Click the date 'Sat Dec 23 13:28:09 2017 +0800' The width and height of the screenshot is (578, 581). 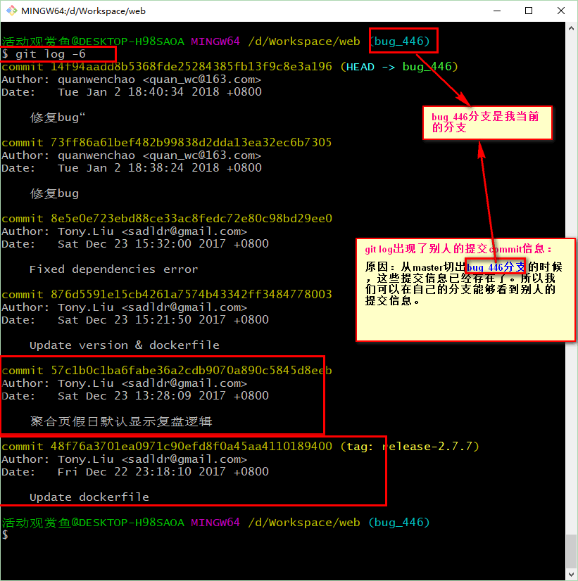coord(163,396)
